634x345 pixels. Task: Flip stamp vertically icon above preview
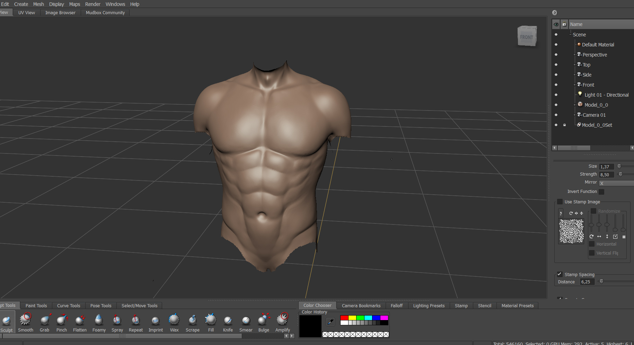[x=581, y=213]
